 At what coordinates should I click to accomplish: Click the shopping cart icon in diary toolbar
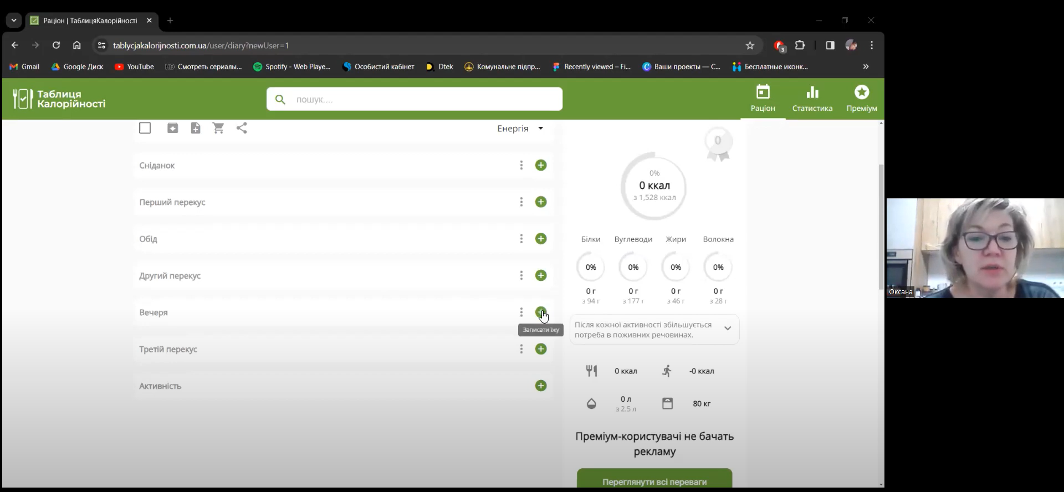218,128
